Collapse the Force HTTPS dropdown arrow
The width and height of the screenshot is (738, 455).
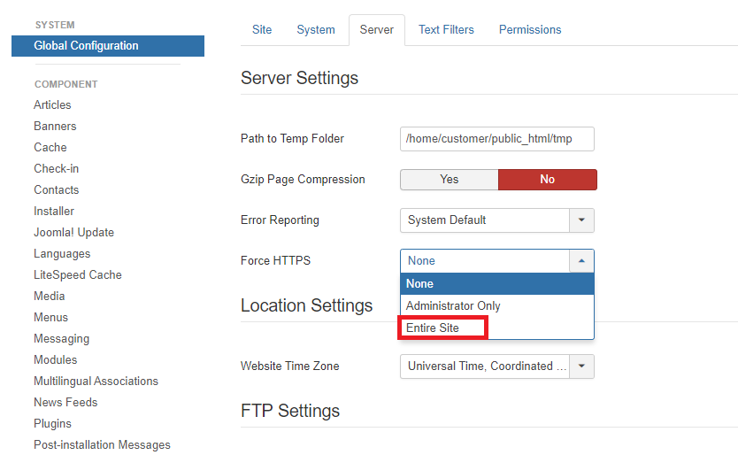581,261
